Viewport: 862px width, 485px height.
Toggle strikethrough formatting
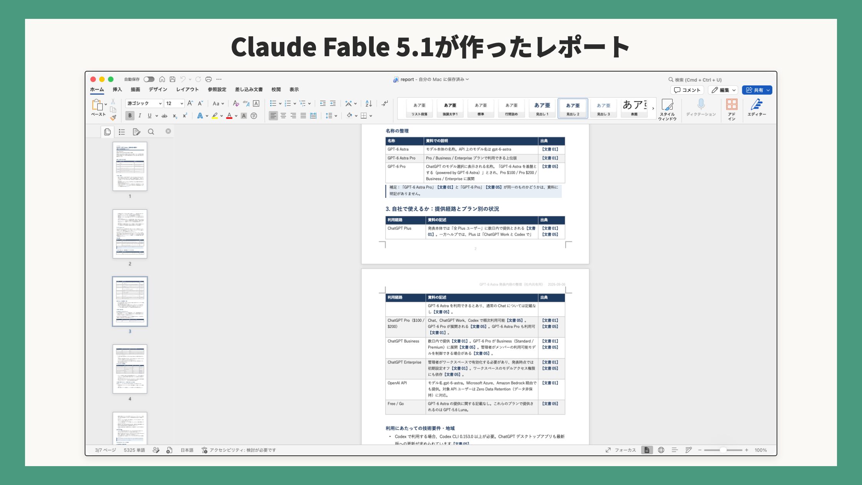pos(164,115)
